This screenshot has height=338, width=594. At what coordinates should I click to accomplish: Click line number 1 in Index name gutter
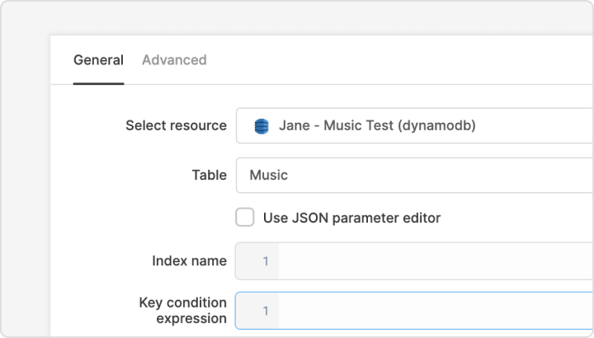click(266, 261)
